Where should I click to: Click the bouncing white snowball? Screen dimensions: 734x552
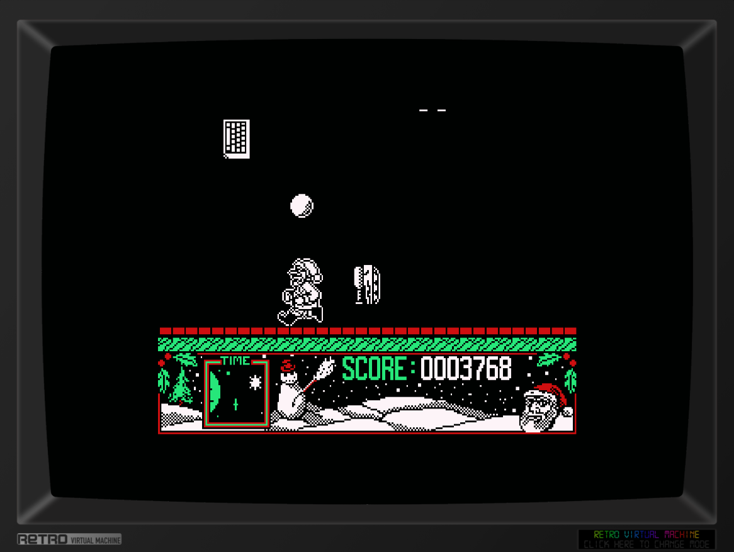[x=302, y=206]
